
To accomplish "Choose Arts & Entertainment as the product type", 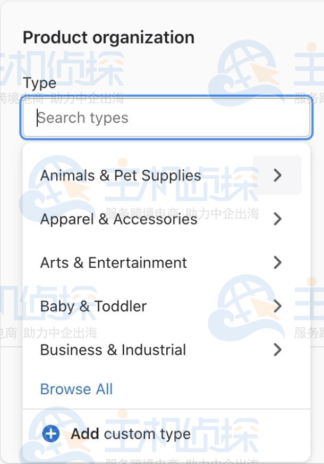I will tap(114, 262).
